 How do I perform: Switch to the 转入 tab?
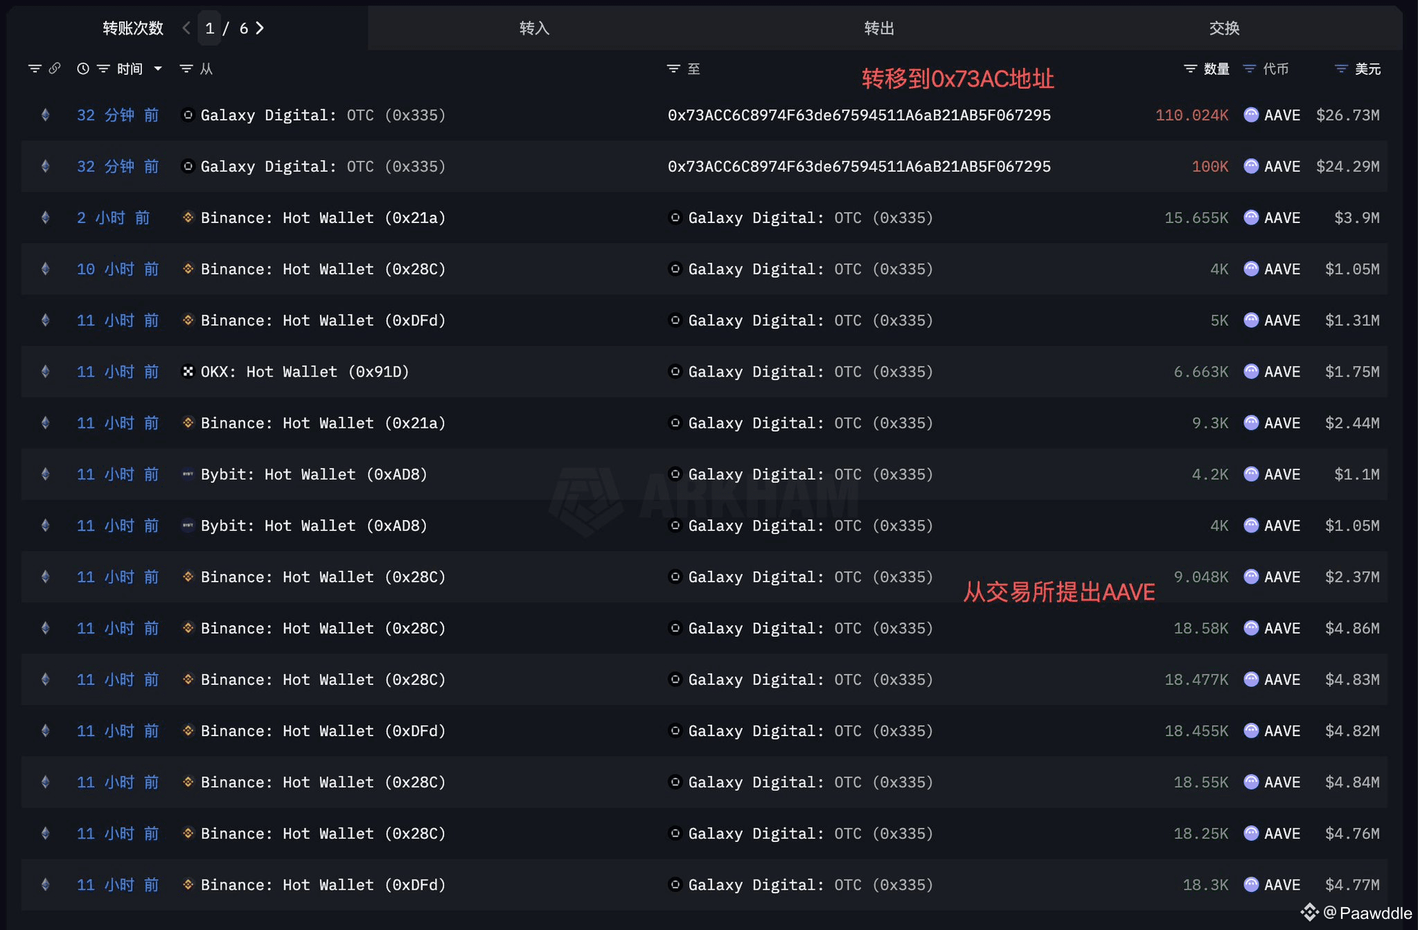[534, 28]
